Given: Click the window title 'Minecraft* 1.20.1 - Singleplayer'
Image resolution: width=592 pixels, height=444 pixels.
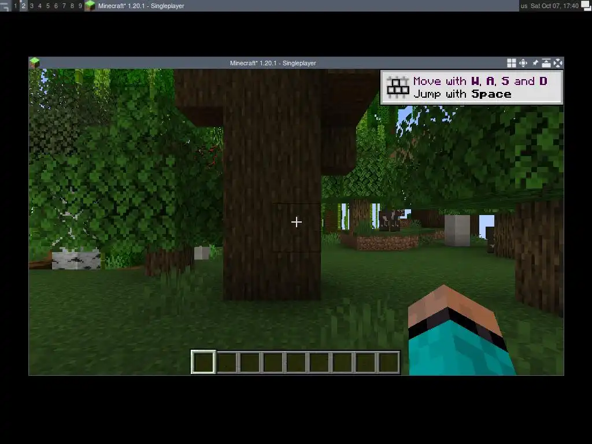Looking at the screenshot, I should [273, 63].
